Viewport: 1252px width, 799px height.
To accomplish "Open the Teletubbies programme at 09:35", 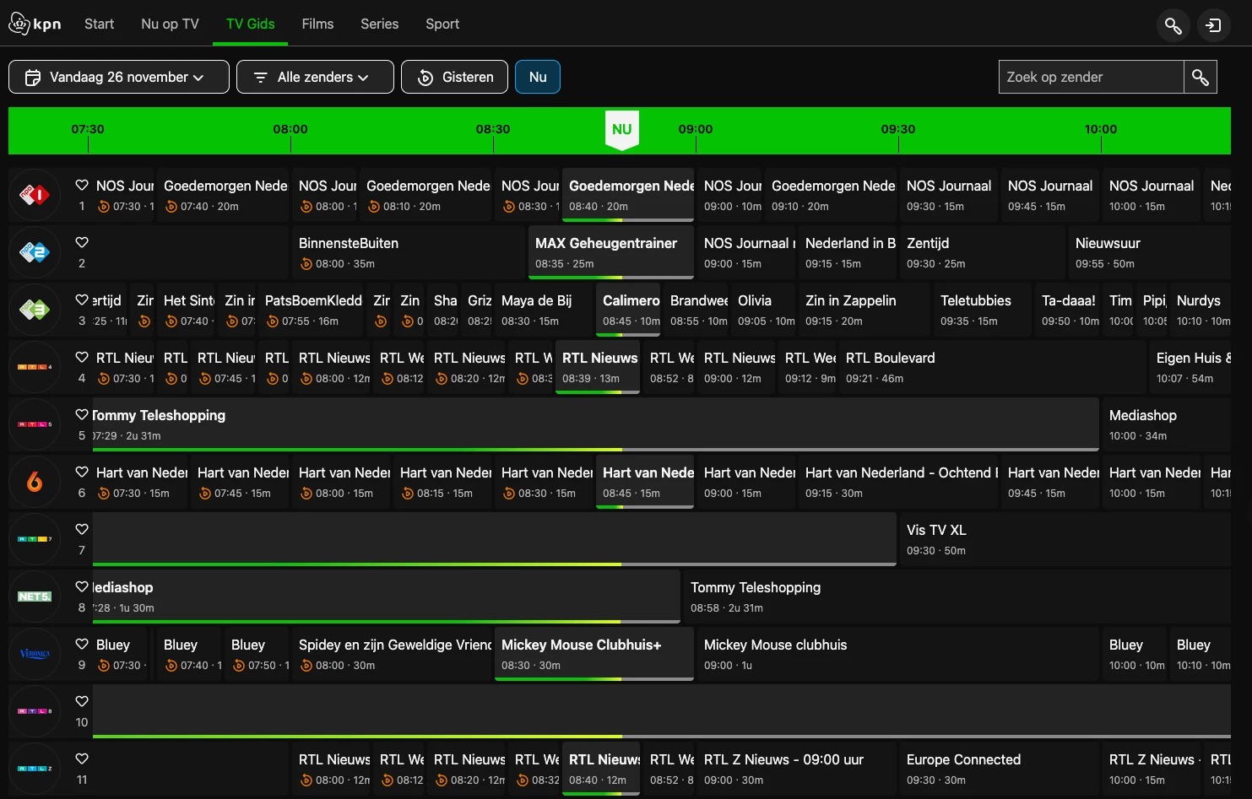I will [x=983, y=310].
